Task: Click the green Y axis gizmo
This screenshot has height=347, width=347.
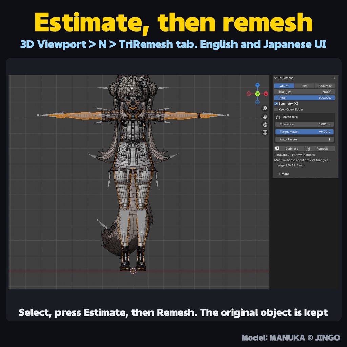Action: pos(257,94)
